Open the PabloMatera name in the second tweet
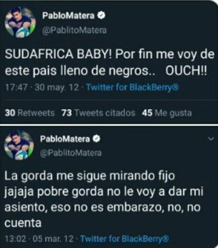 [65, 139]
